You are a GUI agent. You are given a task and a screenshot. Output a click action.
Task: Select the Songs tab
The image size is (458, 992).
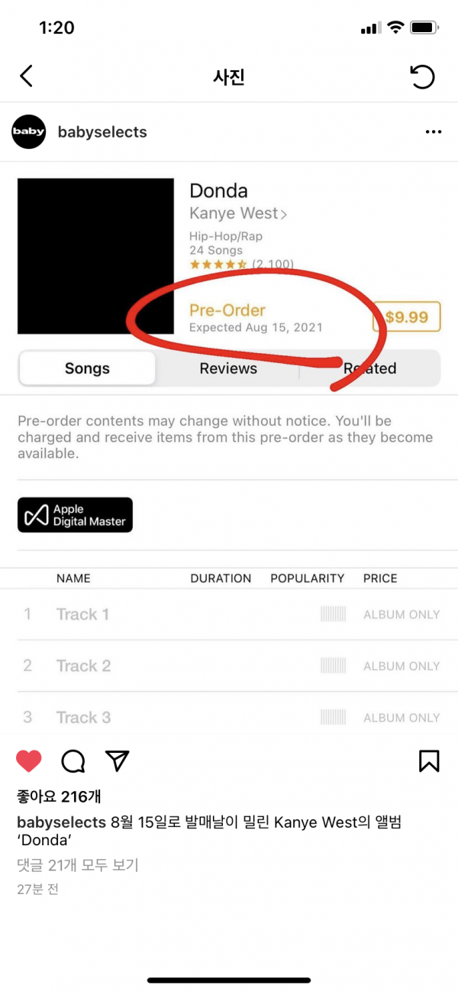pos(87,368)
